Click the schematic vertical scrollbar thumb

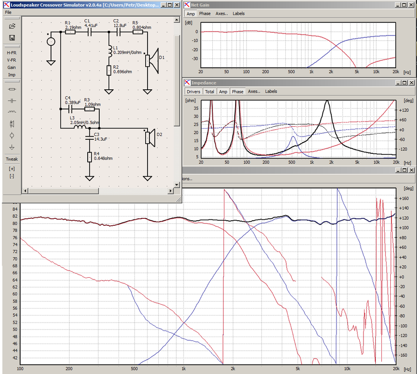(177, 81)
